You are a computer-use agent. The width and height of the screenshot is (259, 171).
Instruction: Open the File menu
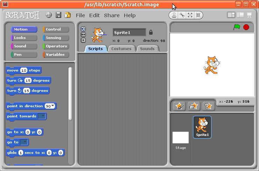point(80,15)
